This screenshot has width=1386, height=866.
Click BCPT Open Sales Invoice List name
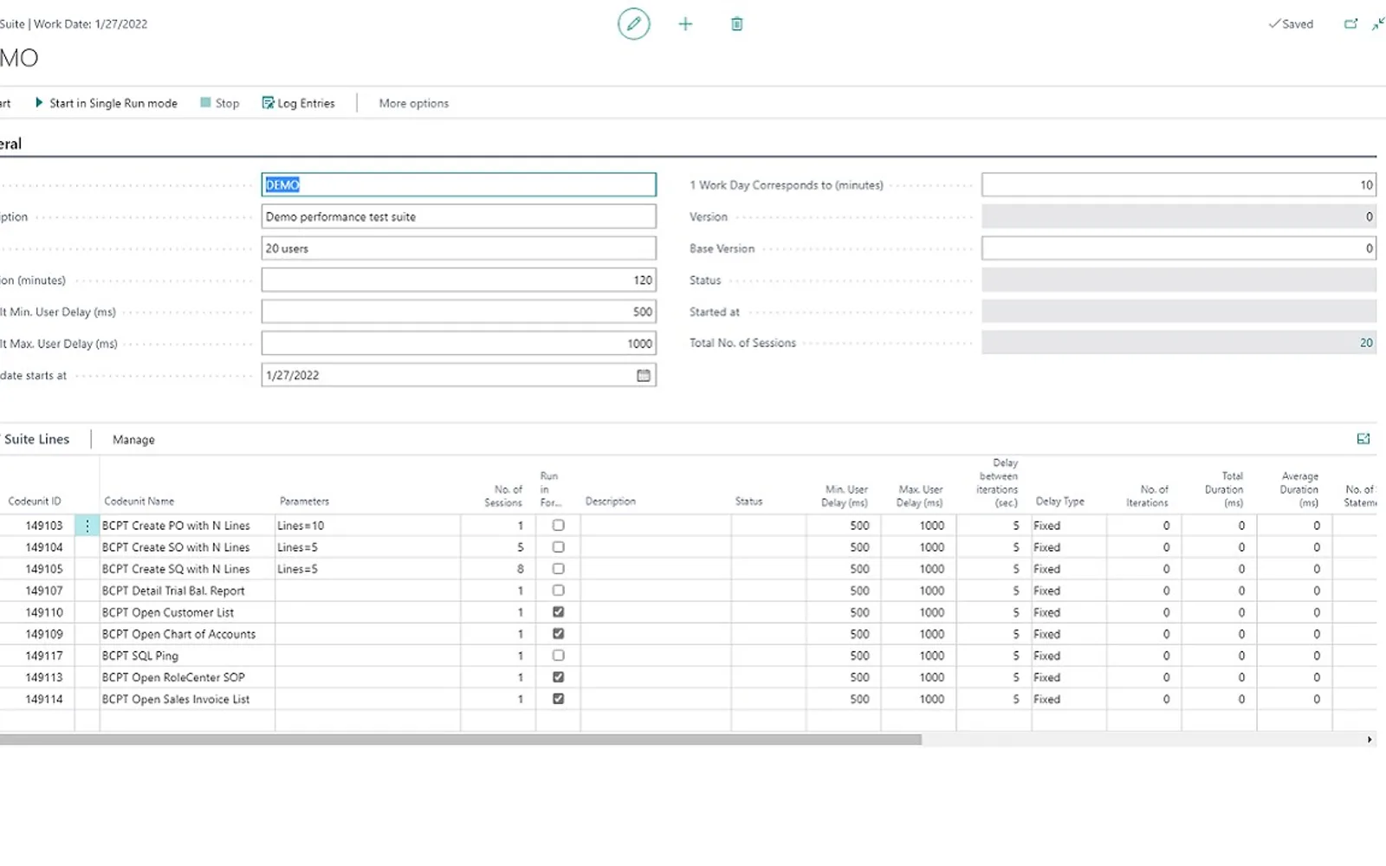176,699
